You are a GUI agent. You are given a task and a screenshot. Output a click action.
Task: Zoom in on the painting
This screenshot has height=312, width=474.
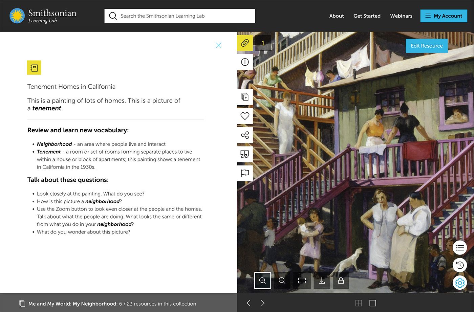click(262, 281)
